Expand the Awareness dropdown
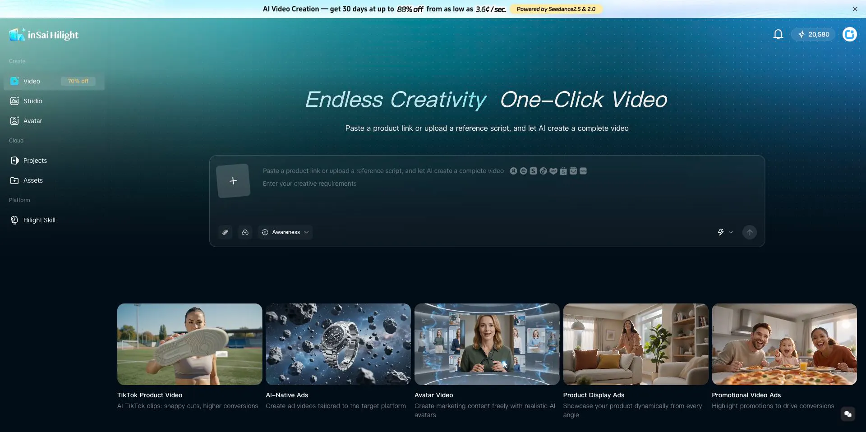 pos(286,232)
